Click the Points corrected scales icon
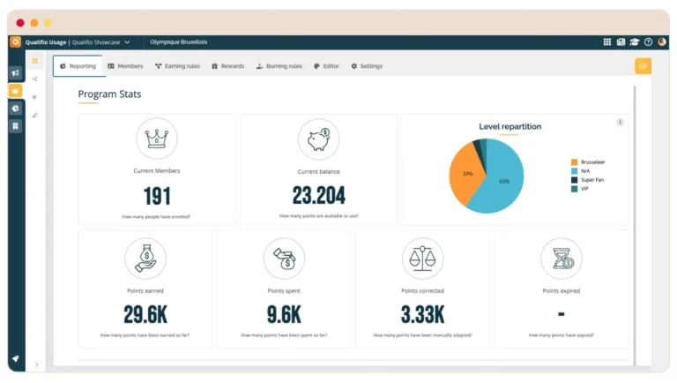Screen dimensions: 677x383 coord(423,259)
